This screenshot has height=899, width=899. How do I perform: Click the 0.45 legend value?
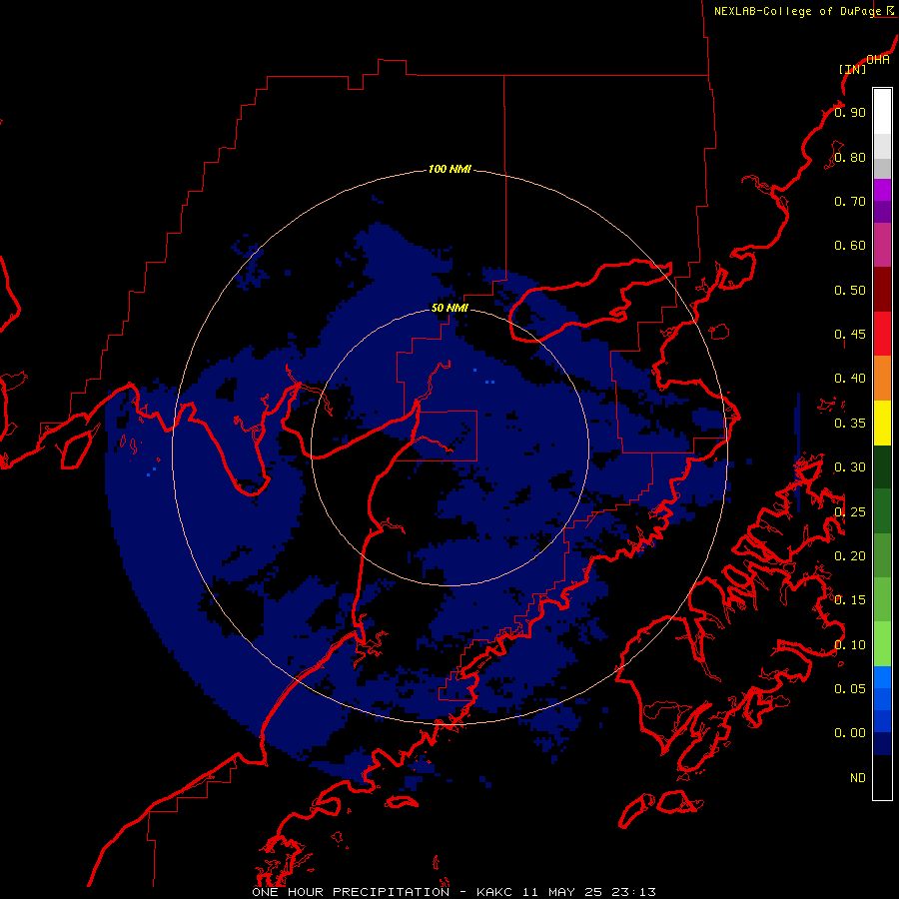pyautogui.click(x=850, y=335)
